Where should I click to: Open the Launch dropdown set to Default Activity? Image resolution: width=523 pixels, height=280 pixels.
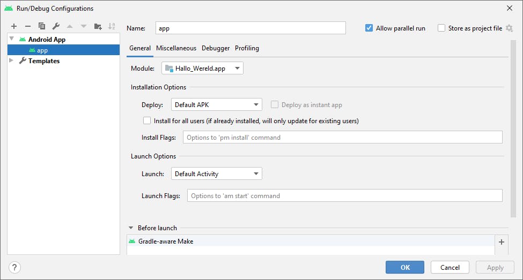pos(216,174)
